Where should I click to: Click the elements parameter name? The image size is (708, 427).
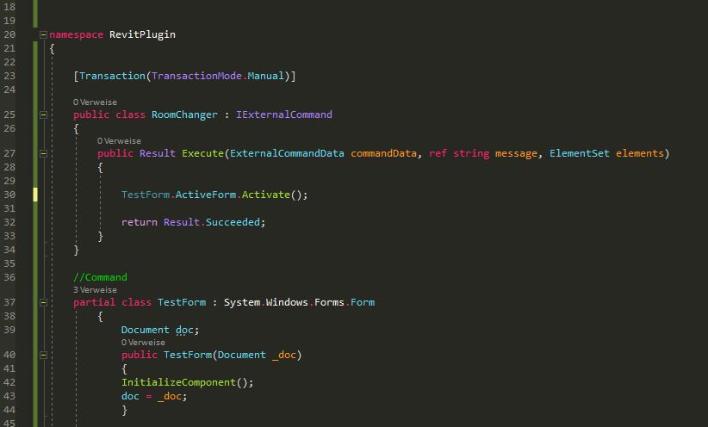pos(639,153)
